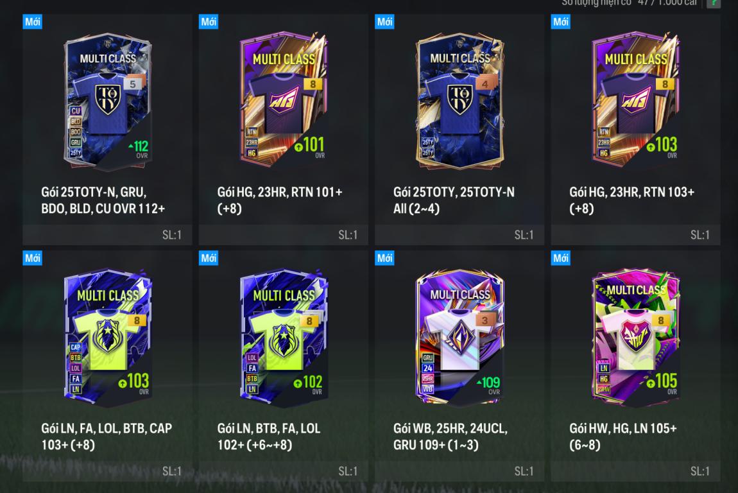Screen dimensions: 738x493
Task: Click the green help question mark icon
Action: click(714, 3)
